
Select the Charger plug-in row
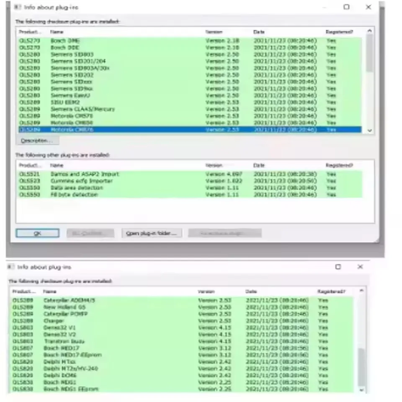point(183,321)
